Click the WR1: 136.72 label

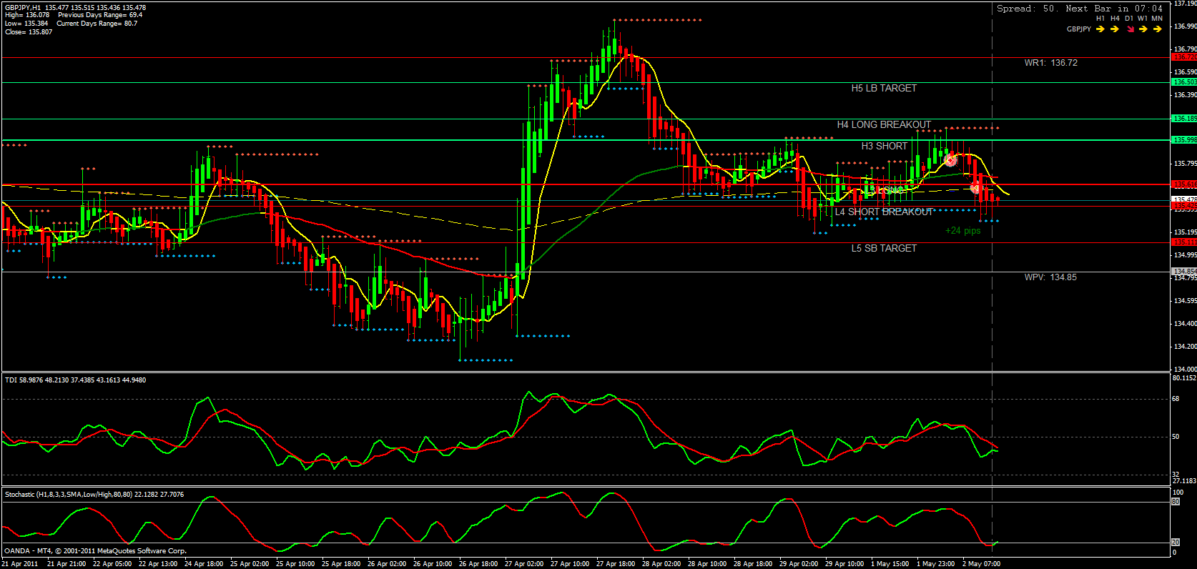point(1050,63)
